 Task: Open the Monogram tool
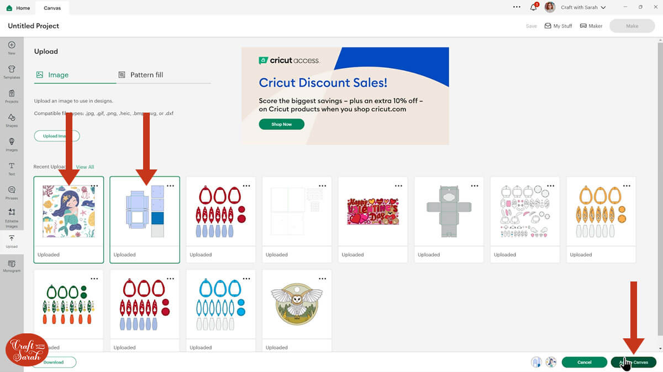pos(12,265)
